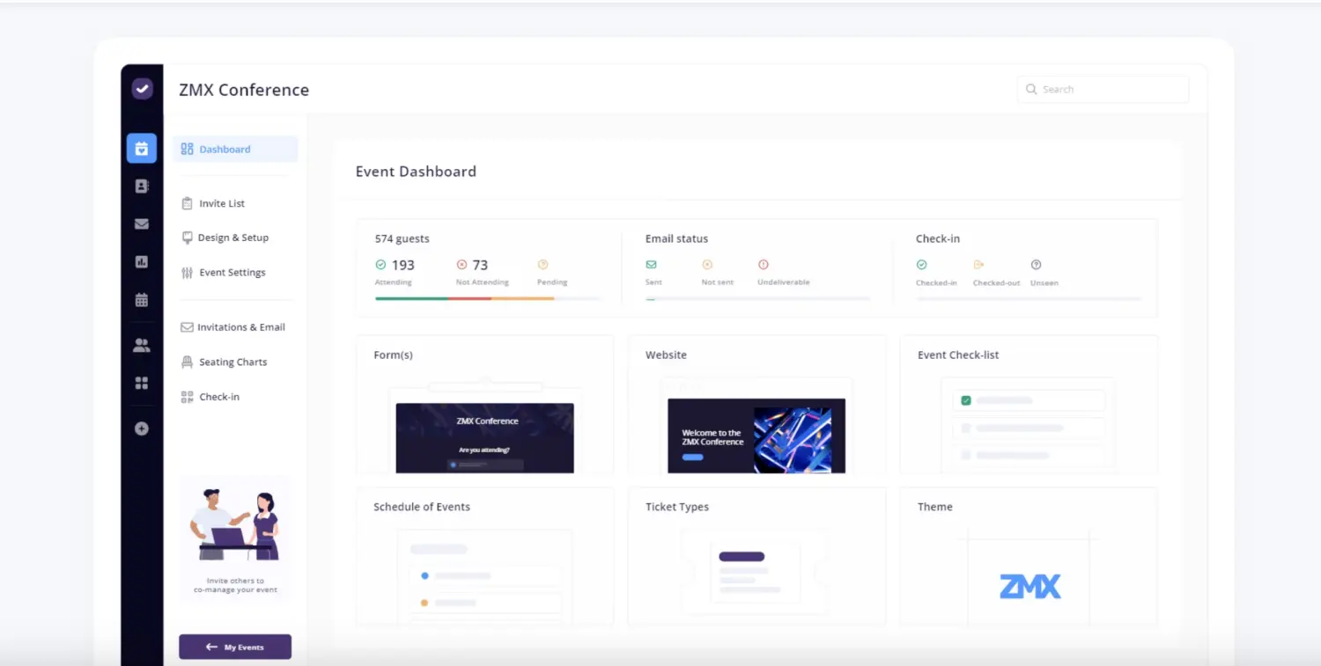Click the orange Pending question icon
The width and height of the screenshot is (1321, 666).
(x=542, y=264)
